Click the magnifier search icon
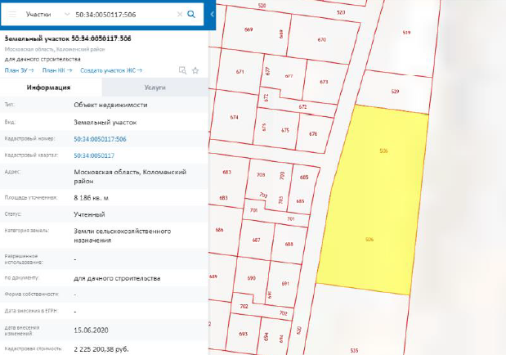 point(191,14)
